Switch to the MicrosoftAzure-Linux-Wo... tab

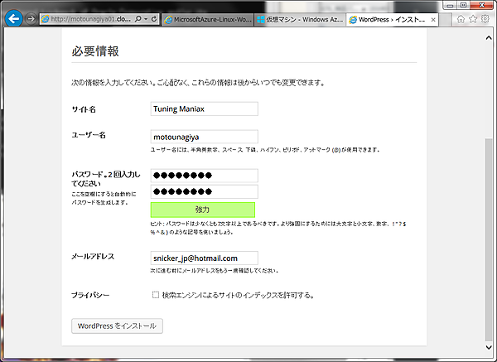208,18
